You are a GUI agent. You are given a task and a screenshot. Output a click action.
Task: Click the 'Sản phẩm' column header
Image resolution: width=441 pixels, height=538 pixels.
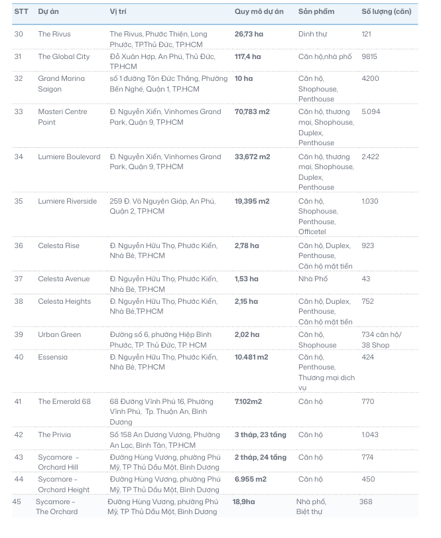[316, 12]
